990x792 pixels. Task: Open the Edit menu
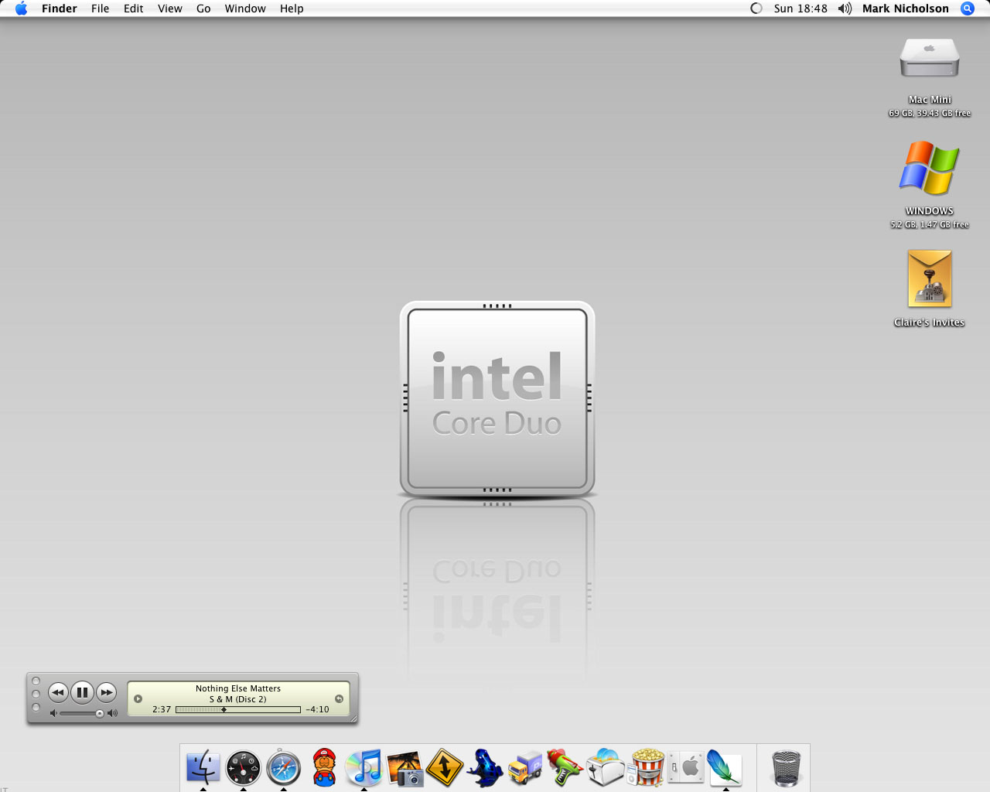134,9
